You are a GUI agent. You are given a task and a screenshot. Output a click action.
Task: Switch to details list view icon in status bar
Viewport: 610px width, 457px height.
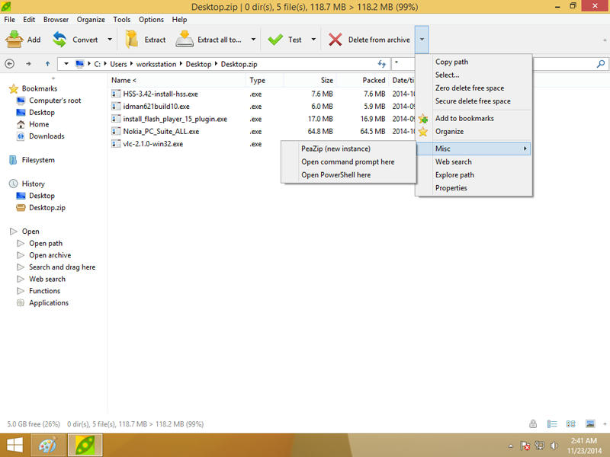click(x=552, y=424)
